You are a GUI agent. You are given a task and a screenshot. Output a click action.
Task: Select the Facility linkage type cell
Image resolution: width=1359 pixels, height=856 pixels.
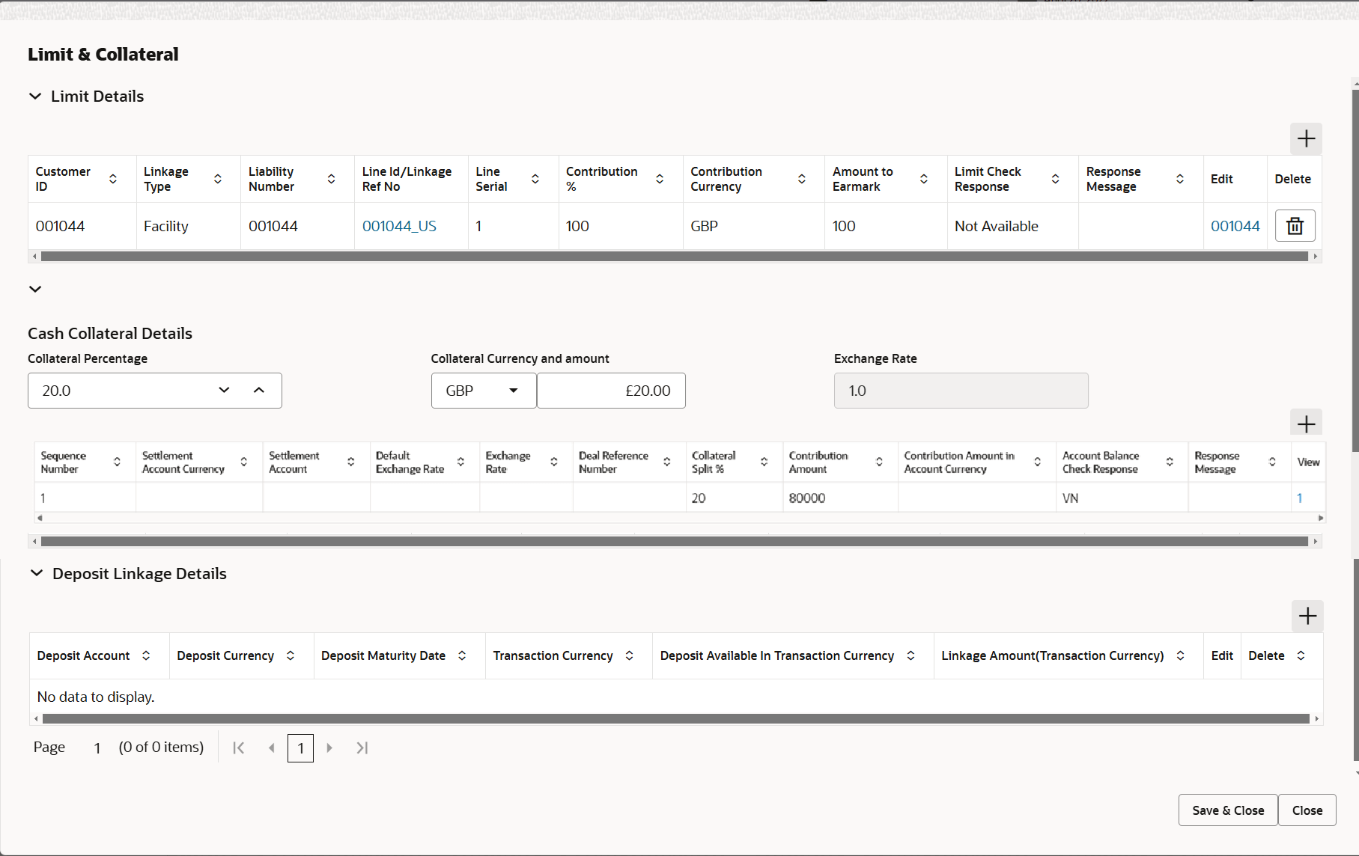[x=188, y=226]
